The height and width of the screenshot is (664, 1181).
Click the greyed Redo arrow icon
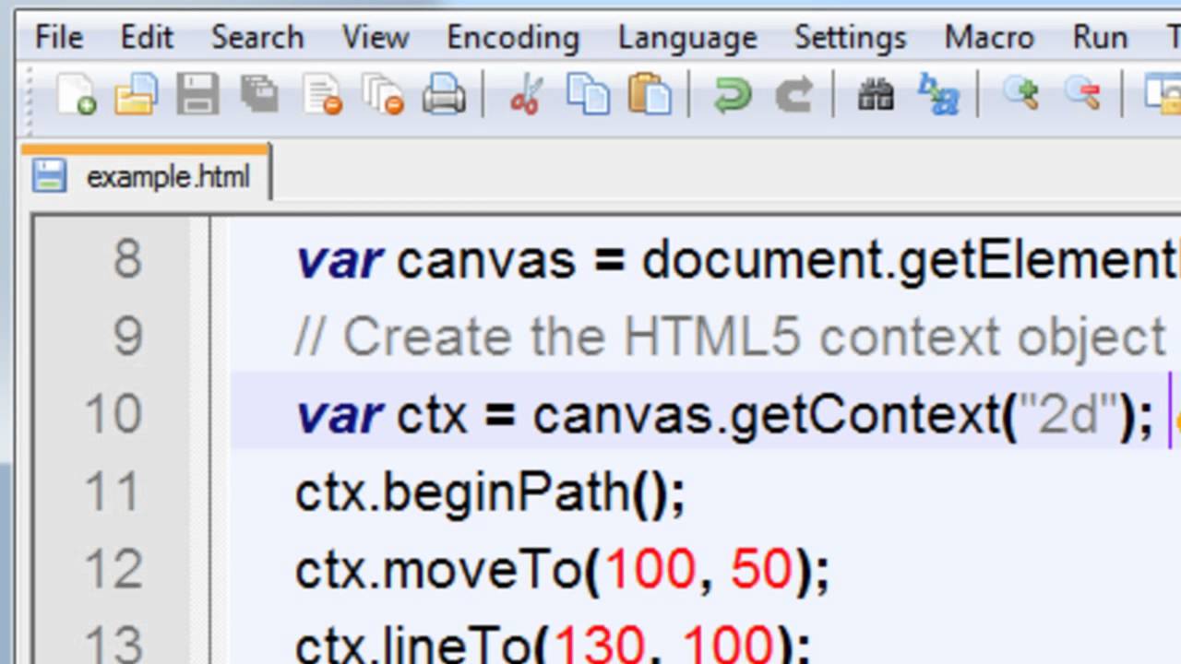pos(793,94)
